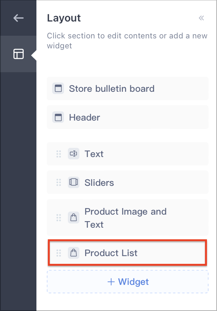Click the Store bulletin board section icon
Image resolution: width=217 pixels, height=311 pixels.
(x=58, y=88)
